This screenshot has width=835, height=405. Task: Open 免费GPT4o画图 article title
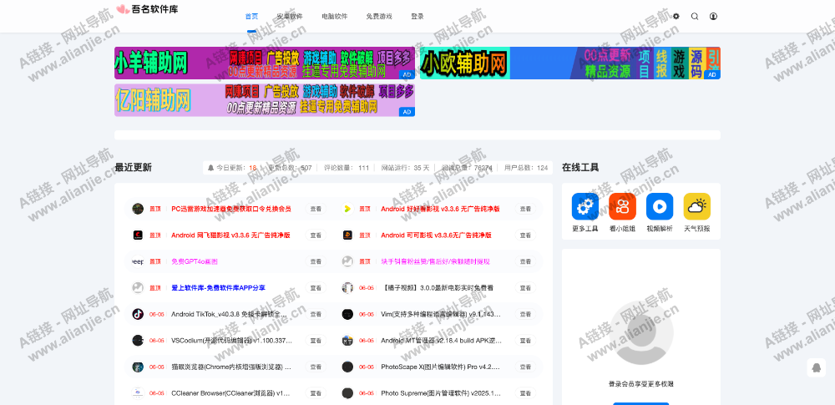click(x=195, y=261)
